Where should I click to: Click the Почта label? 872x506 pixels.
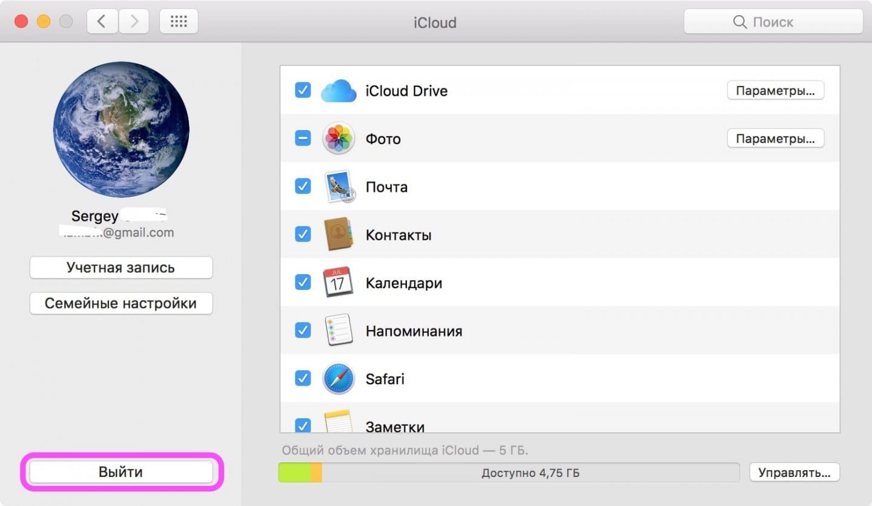[x=386, y=187]
